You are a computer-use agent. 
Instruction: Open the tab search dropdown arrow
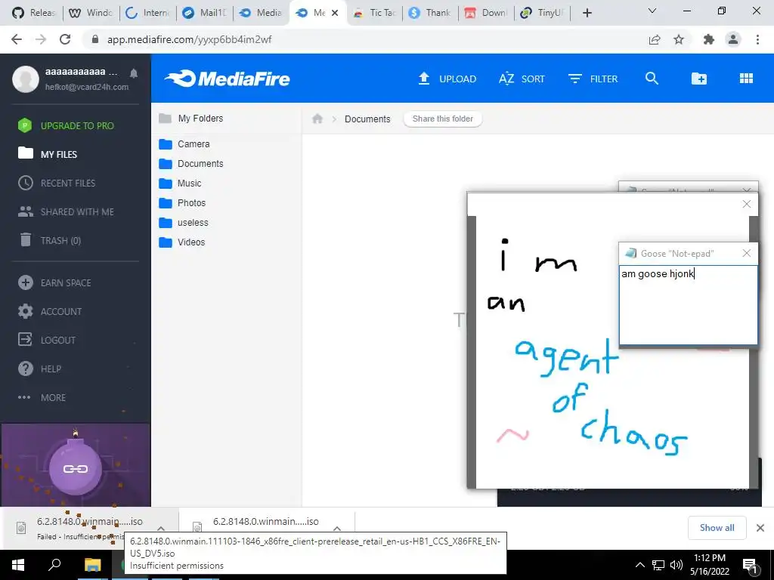coord(652,11)
